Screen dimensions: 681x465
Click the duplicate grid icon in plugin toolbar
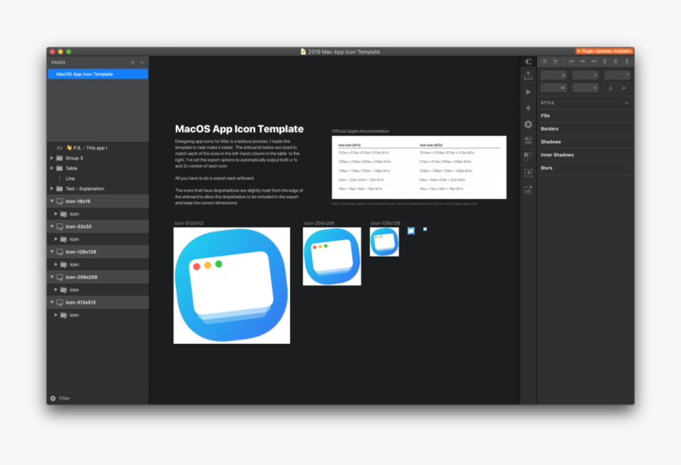tap(528, 157)
